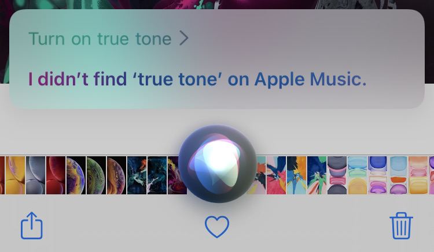Tap the trash delete icon
The image size is (434, 252).
[401, 225]
